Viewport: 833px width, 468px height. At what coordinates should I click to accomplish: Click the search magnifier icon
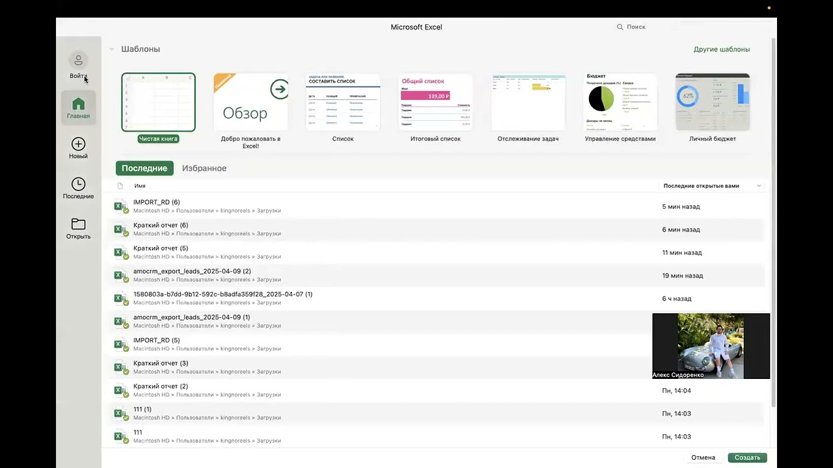pyautogui.click(x=620, y=27)
